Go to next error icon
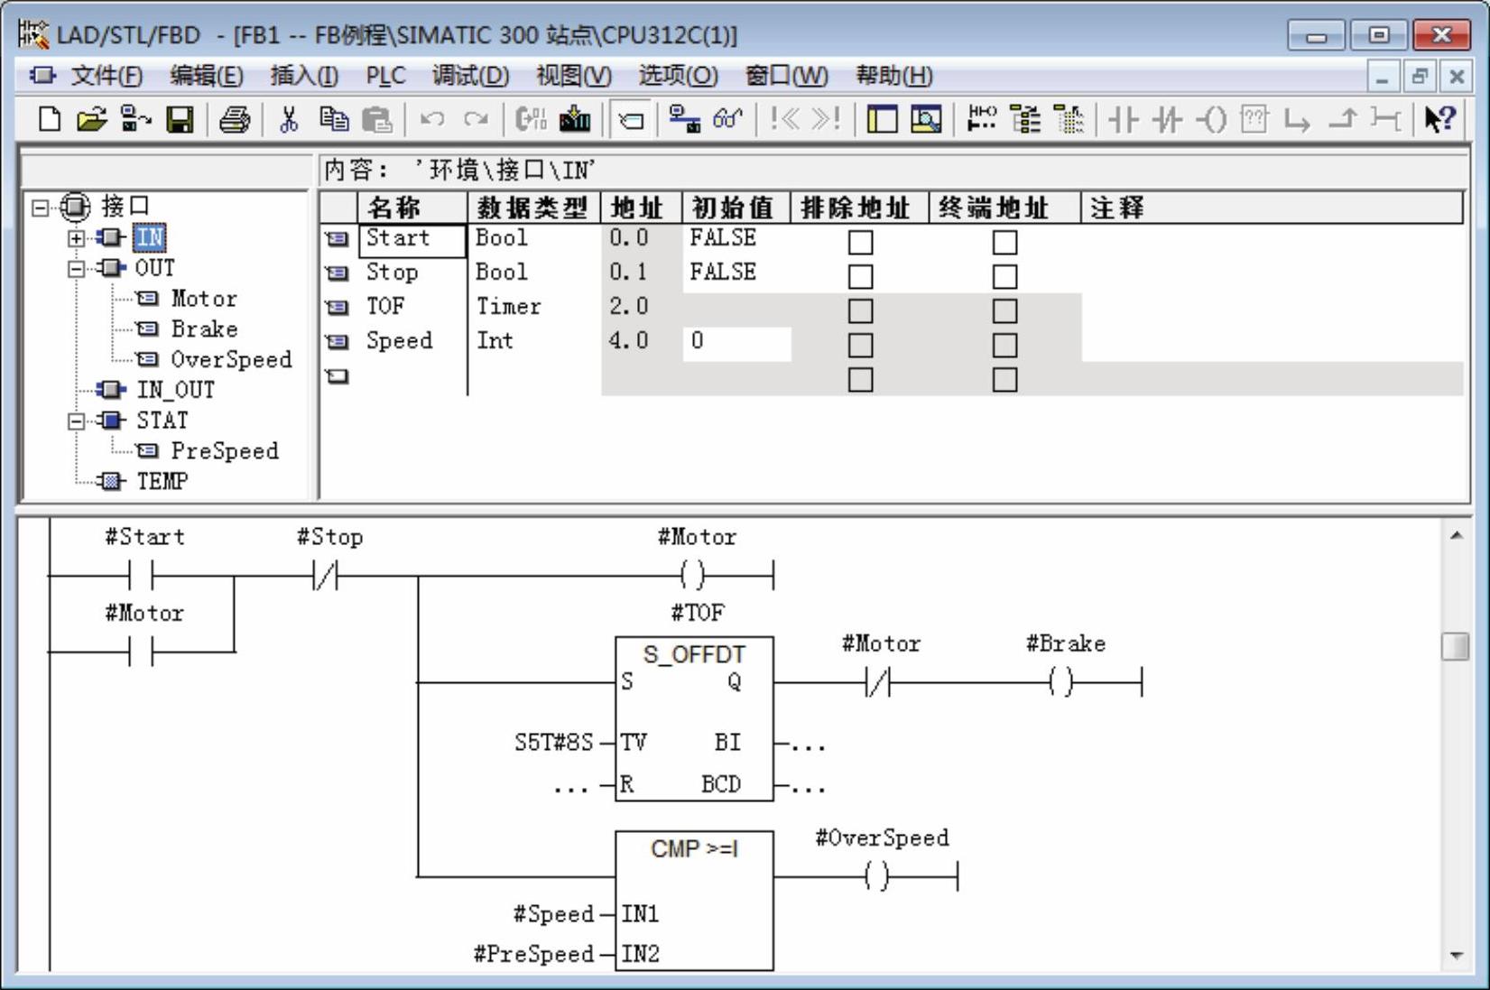 [x=826, y=119]
